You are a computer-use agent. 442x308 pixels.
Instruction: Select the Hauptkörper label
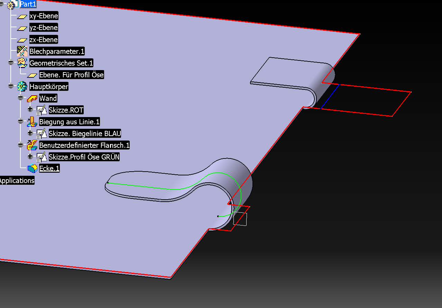pyautogui.click(x=49, y=86)
